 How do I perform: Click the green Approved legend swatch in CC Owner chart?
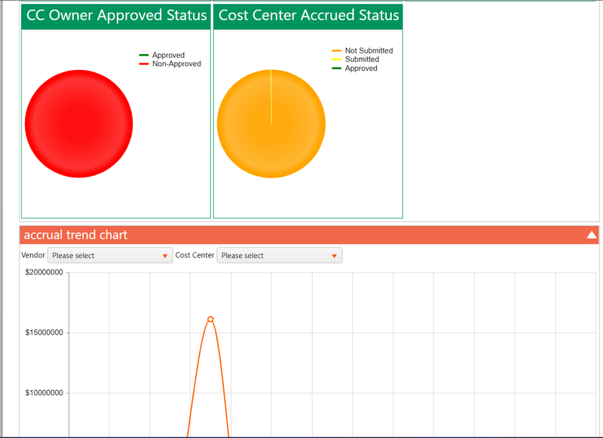tap(144, 55)
